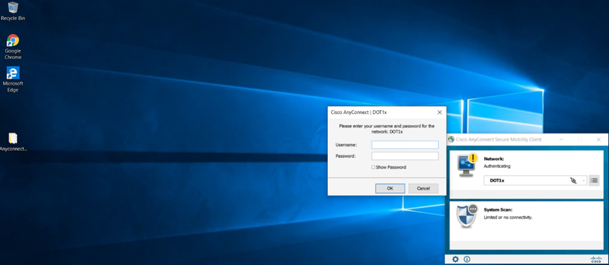The width and height of the screenshot is (609, 265).
Task: Expand the DOT1x network dropdown
Action: [584, 181]
